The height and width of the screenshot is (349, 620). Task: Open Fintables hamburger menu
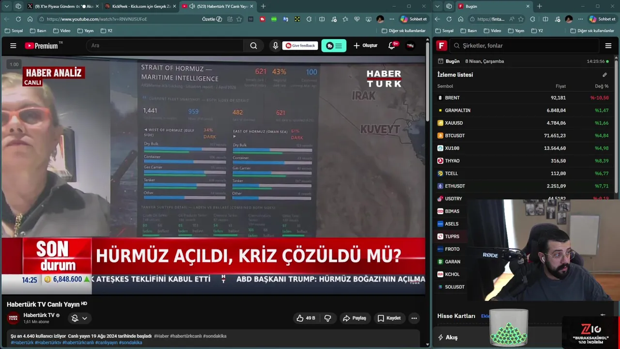coord(608,46)
